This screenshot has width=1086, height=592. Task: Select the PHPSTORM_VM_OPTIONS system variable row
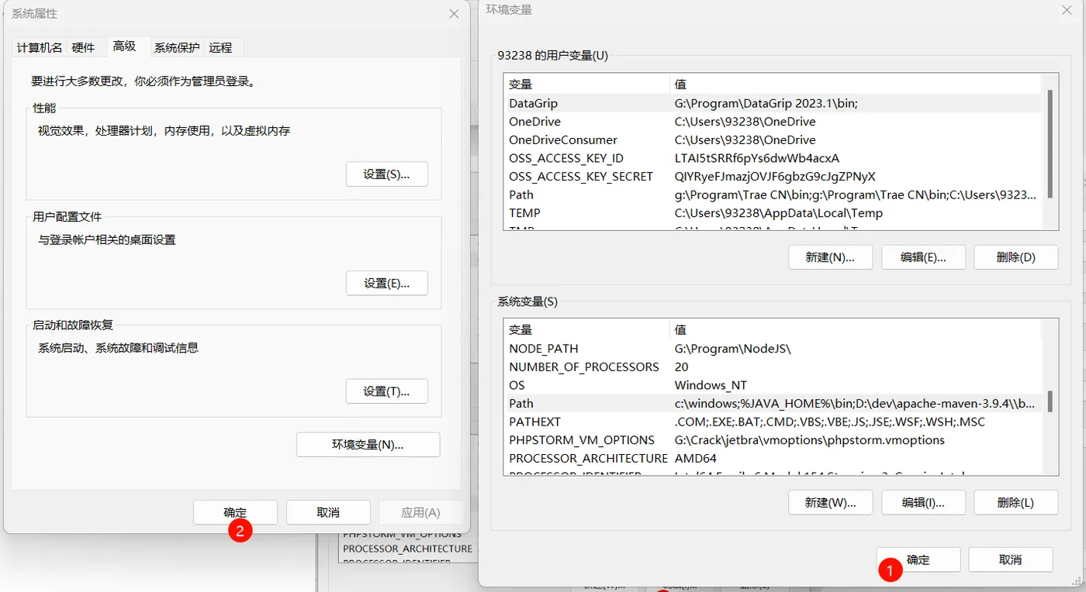(772, 440)
